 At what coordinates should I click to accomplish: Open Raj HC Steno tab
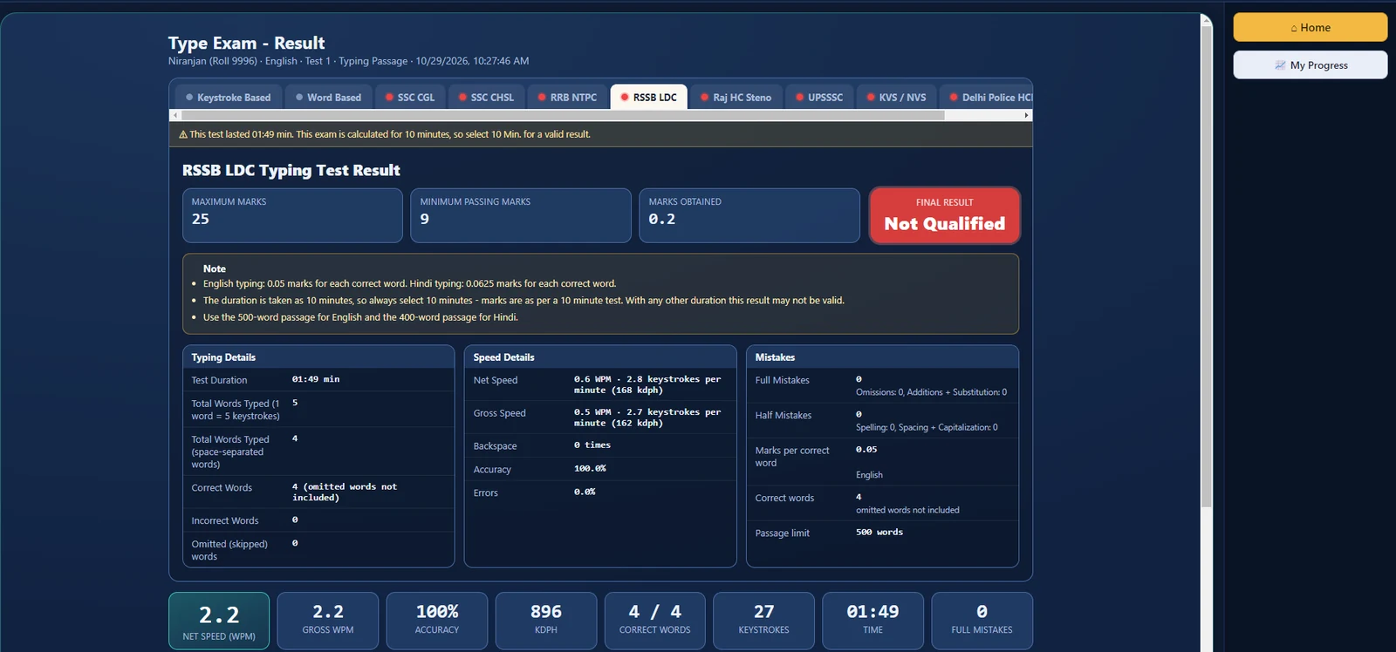pyautogui.click(x=736, y=97)
